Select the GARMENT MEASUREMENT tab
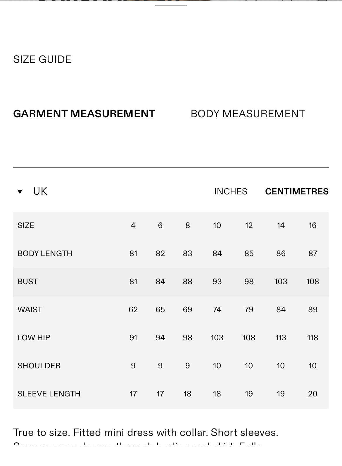This screenshot has width=342, height=466. [84, 114]
